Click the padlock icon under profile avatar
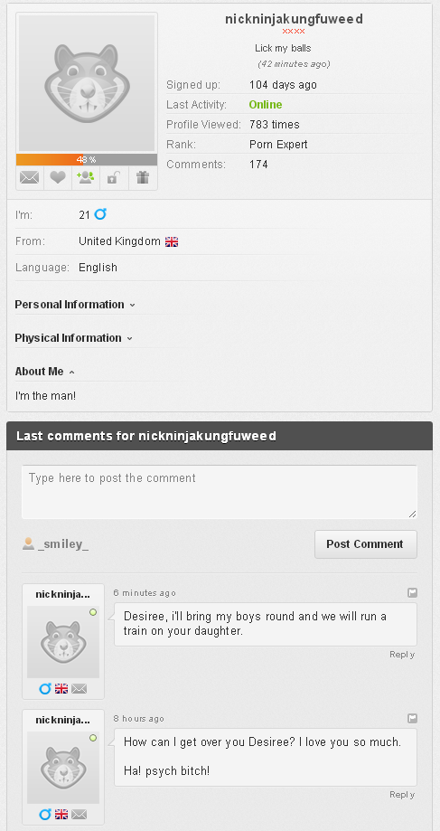 point(114,177)
